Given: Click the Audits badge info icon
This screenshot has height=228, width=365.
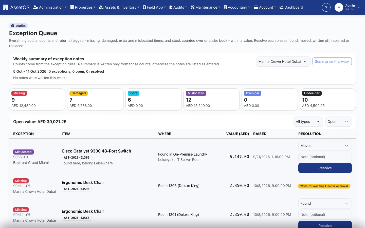Looking at the screenshot, I should click(x=13, y=26).
